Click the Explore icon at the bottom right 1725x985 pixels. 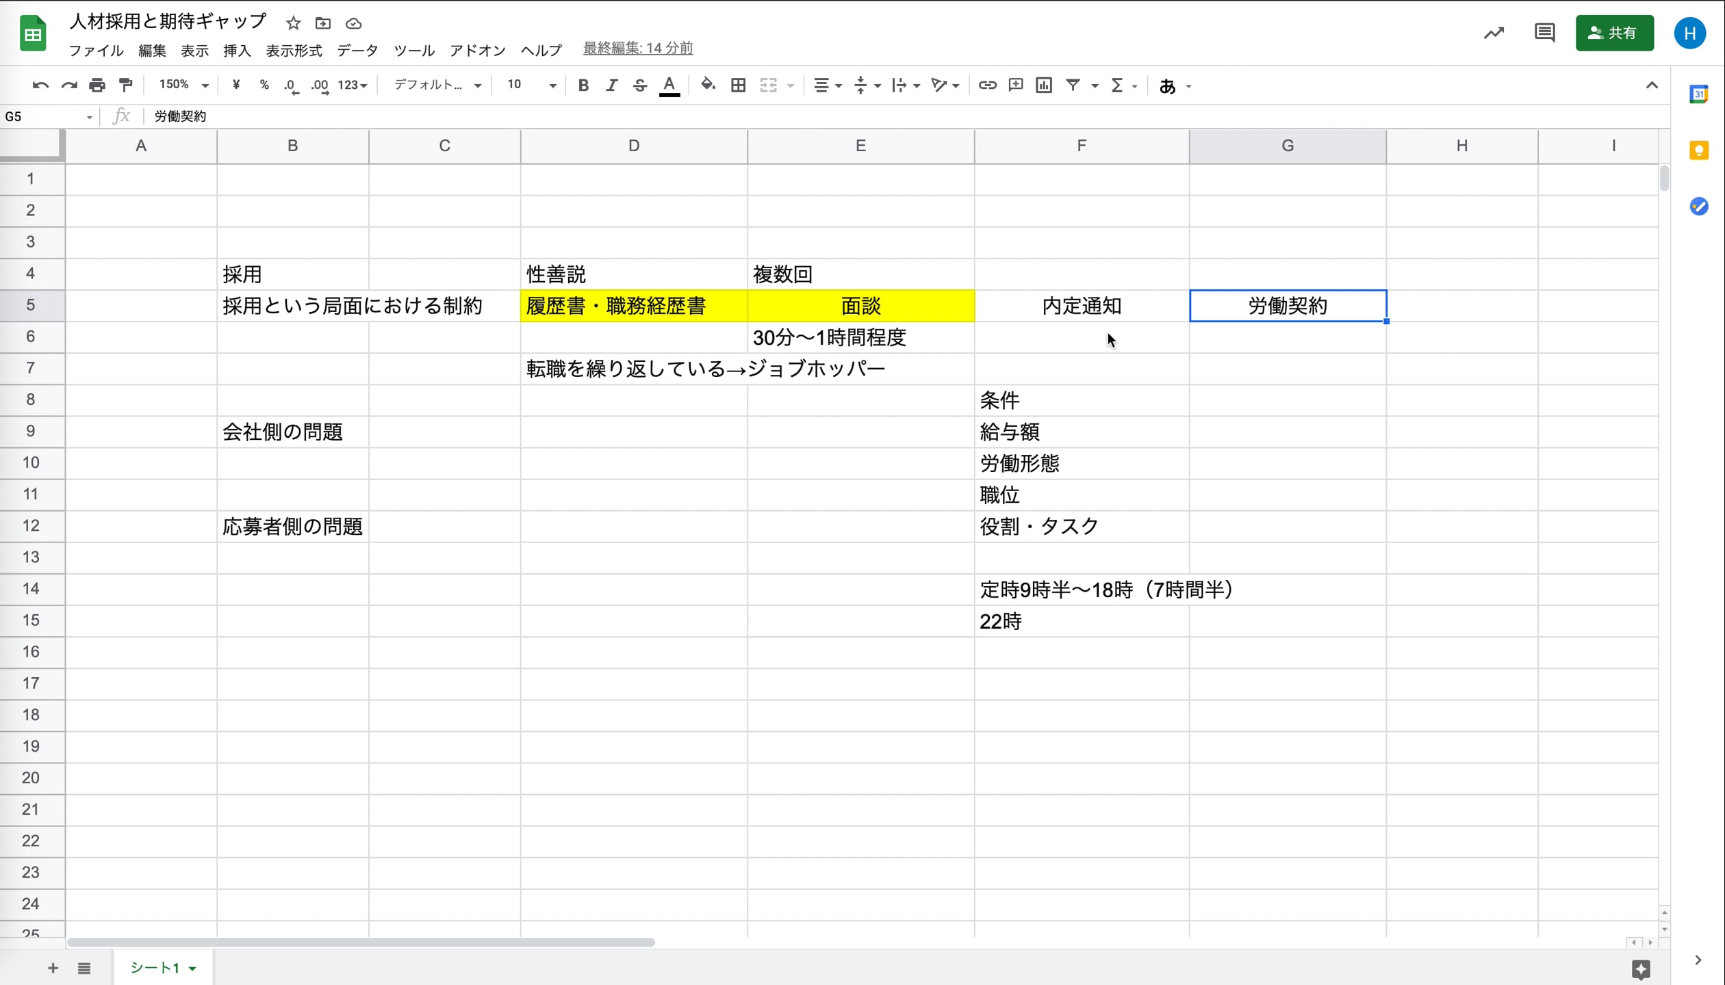point(1640,969)
